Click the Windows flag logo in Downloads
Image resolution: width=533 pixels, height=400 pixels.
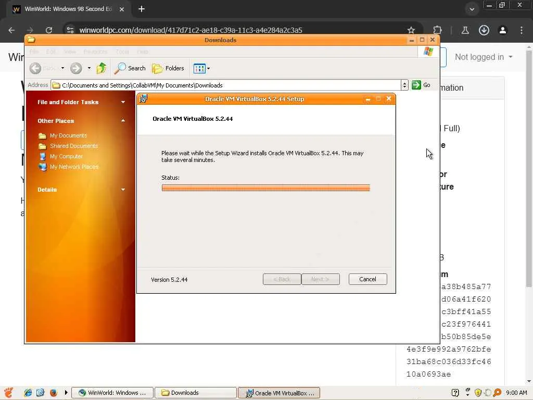click(428, 52)
